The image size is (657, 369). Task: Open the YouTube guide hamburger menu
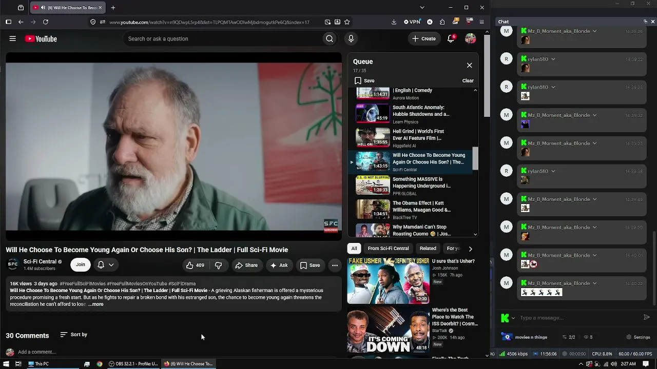13,38
